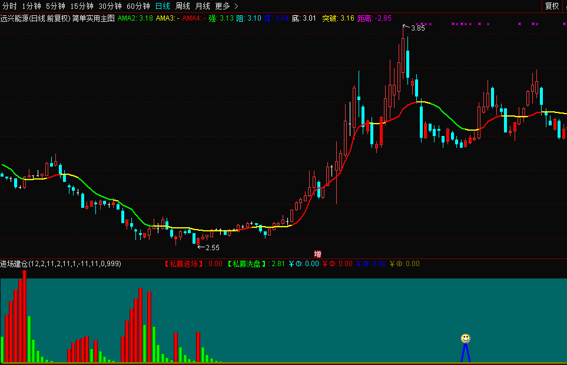This screenshot has height=365, width=567.
Task: Click the 私募进场 indicator label
Action: click(x=184, y=264)
